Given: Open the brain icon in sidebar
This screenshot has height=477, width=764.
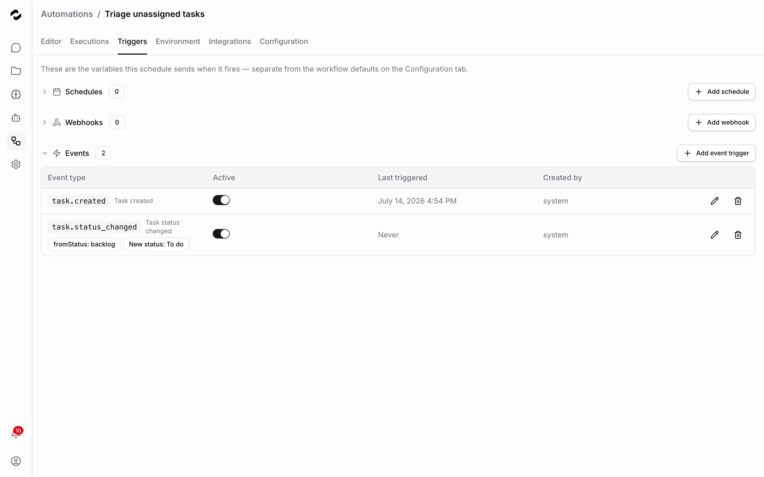Looking at the screenshot, I should click(x=16, y=94).
